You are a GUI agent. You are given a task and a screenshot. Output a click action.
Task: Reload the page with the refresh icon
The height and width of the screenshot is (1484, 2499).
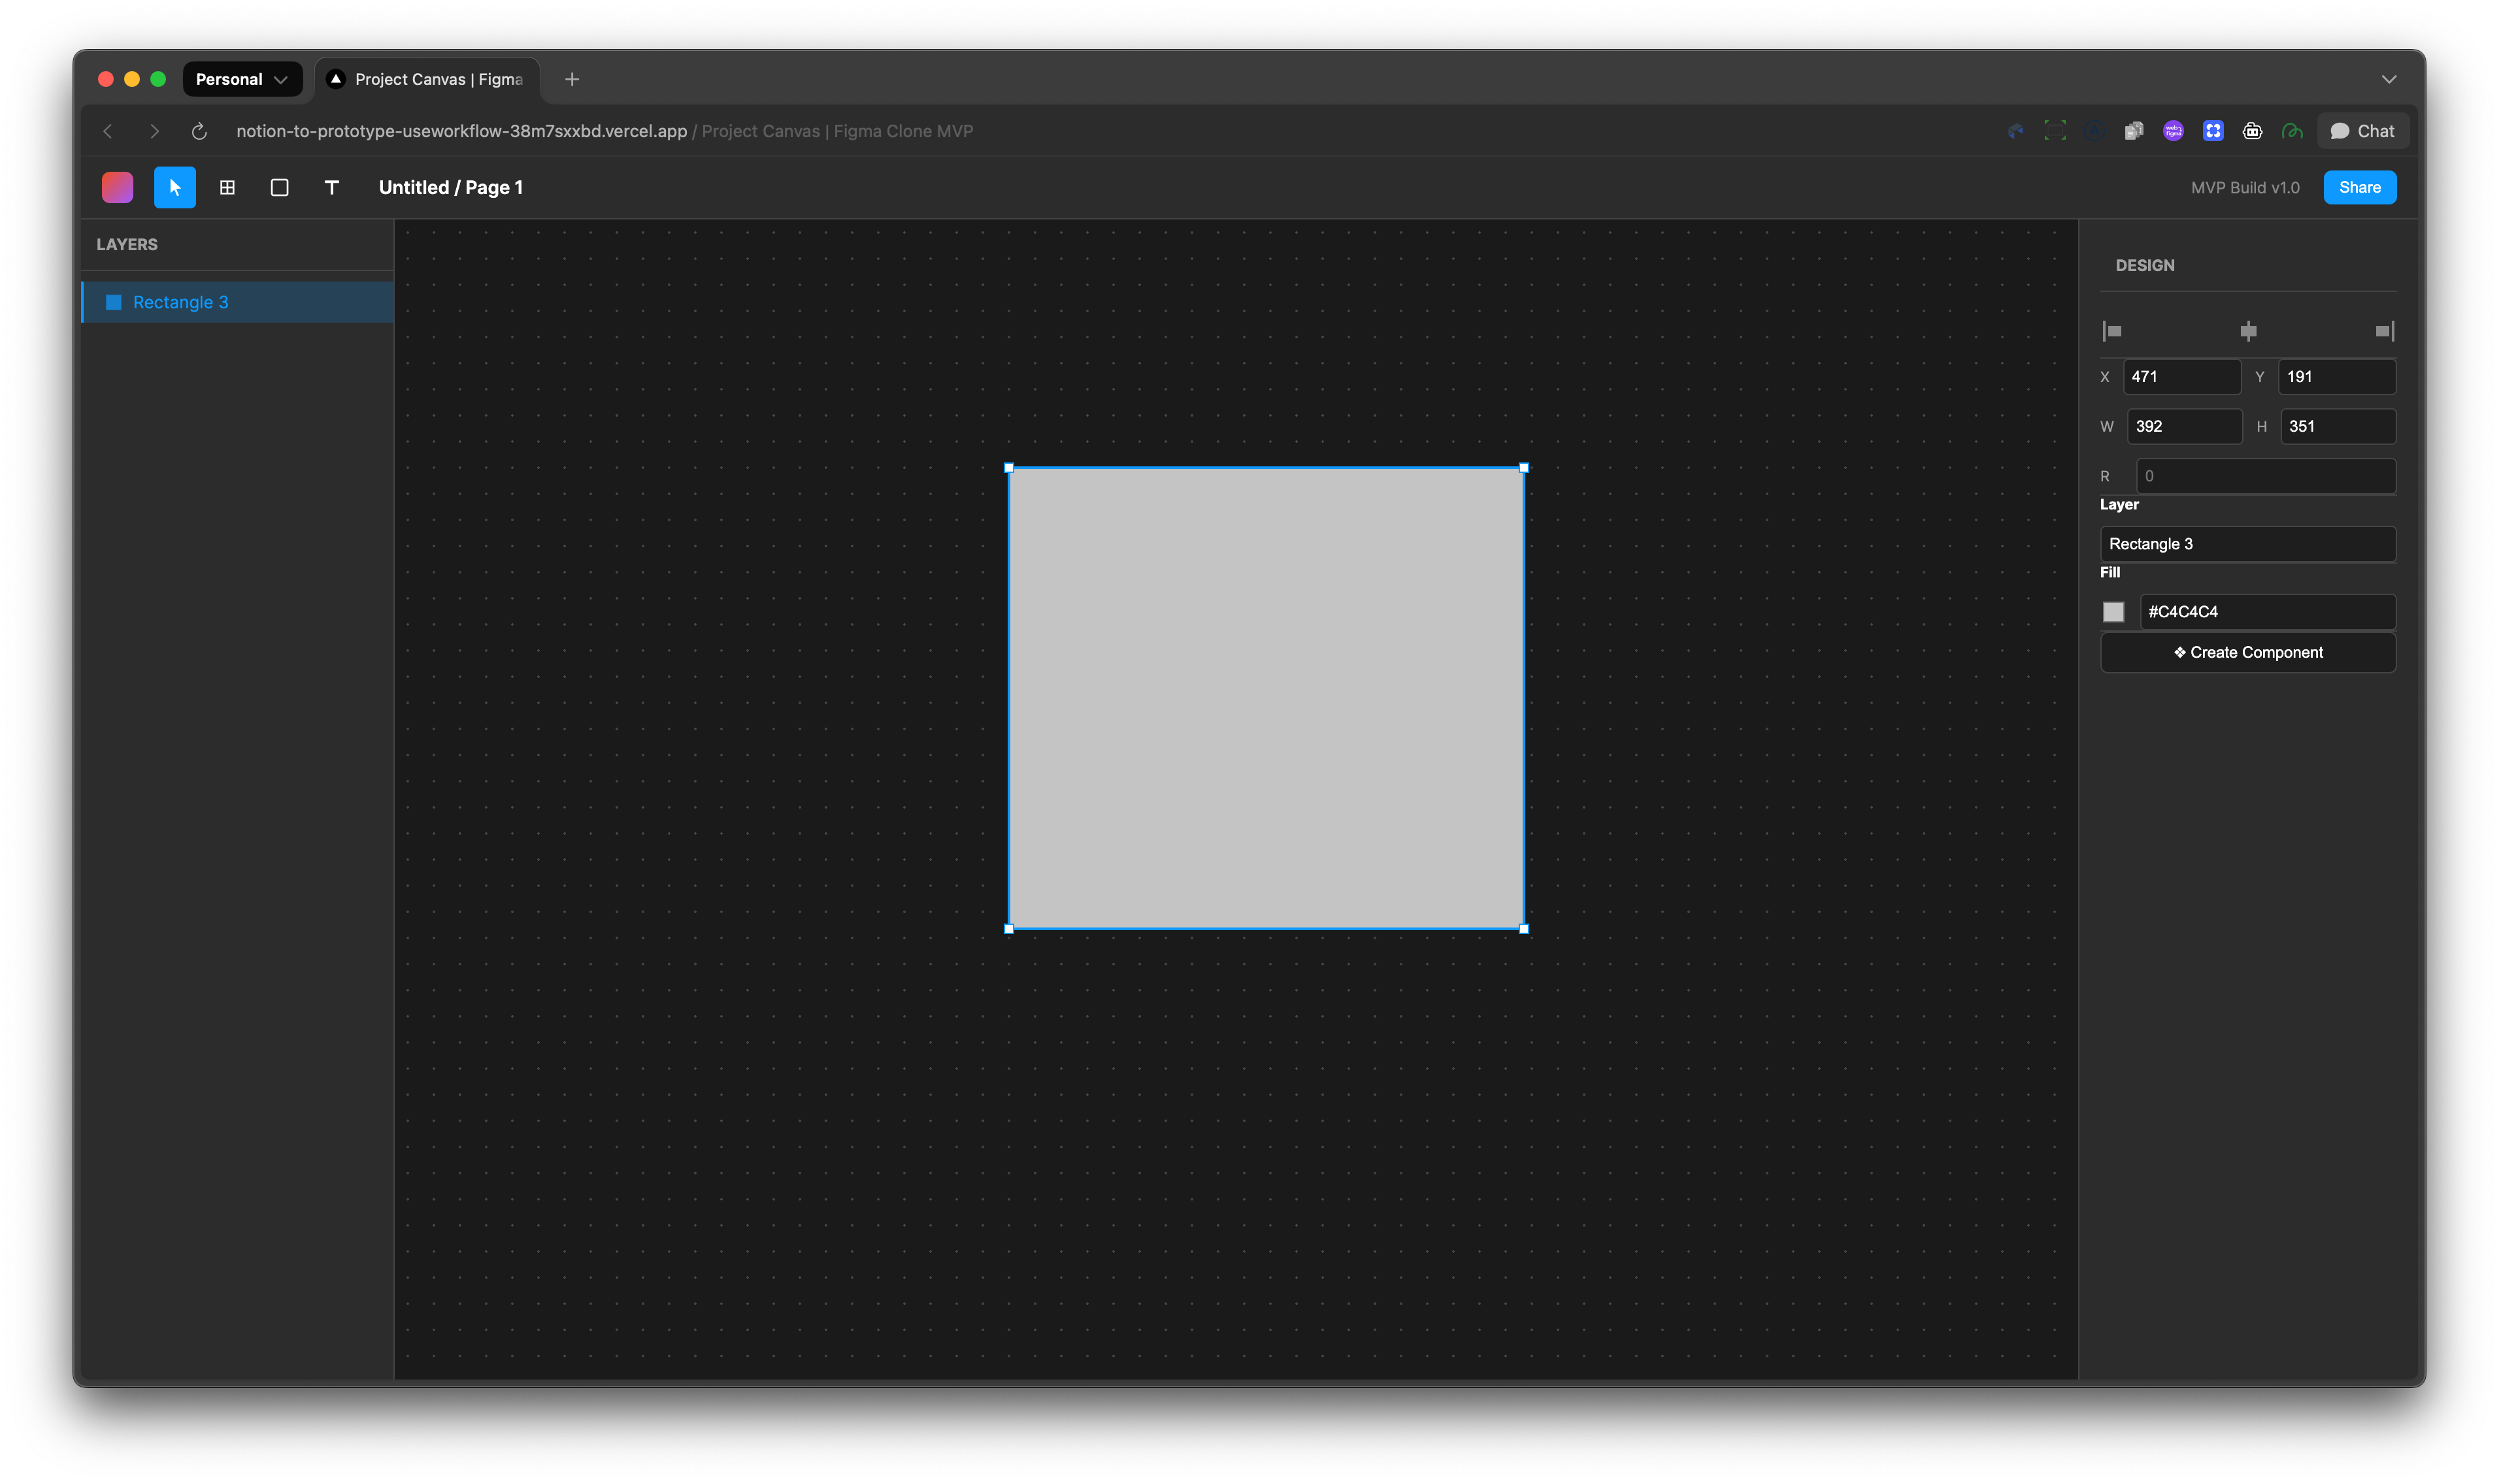click(199, 131)
